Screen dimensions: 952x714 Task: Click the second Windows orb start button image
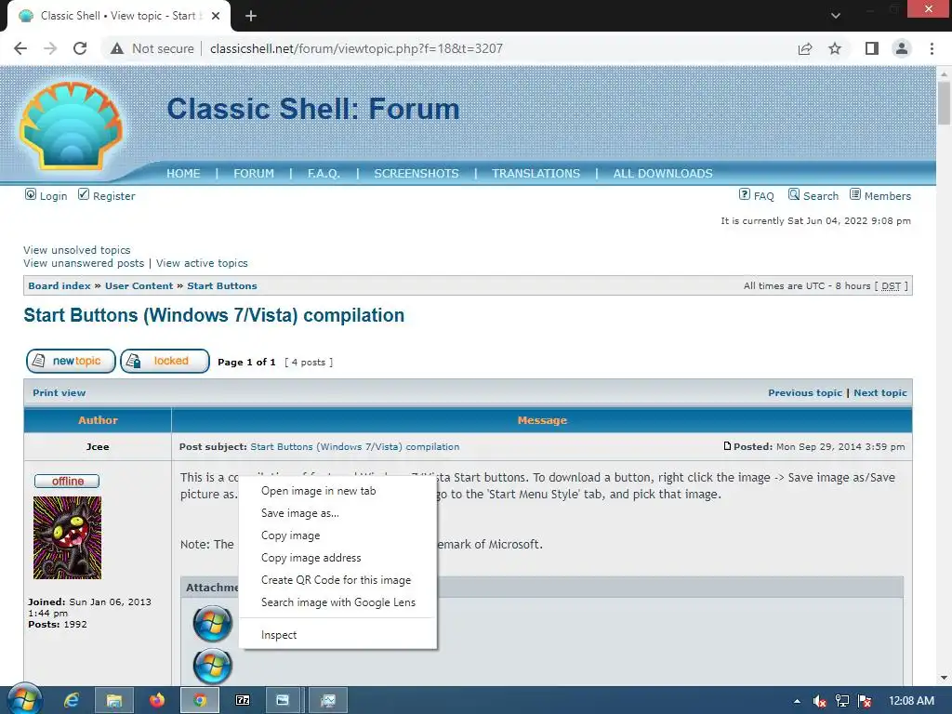coord(213,666)
